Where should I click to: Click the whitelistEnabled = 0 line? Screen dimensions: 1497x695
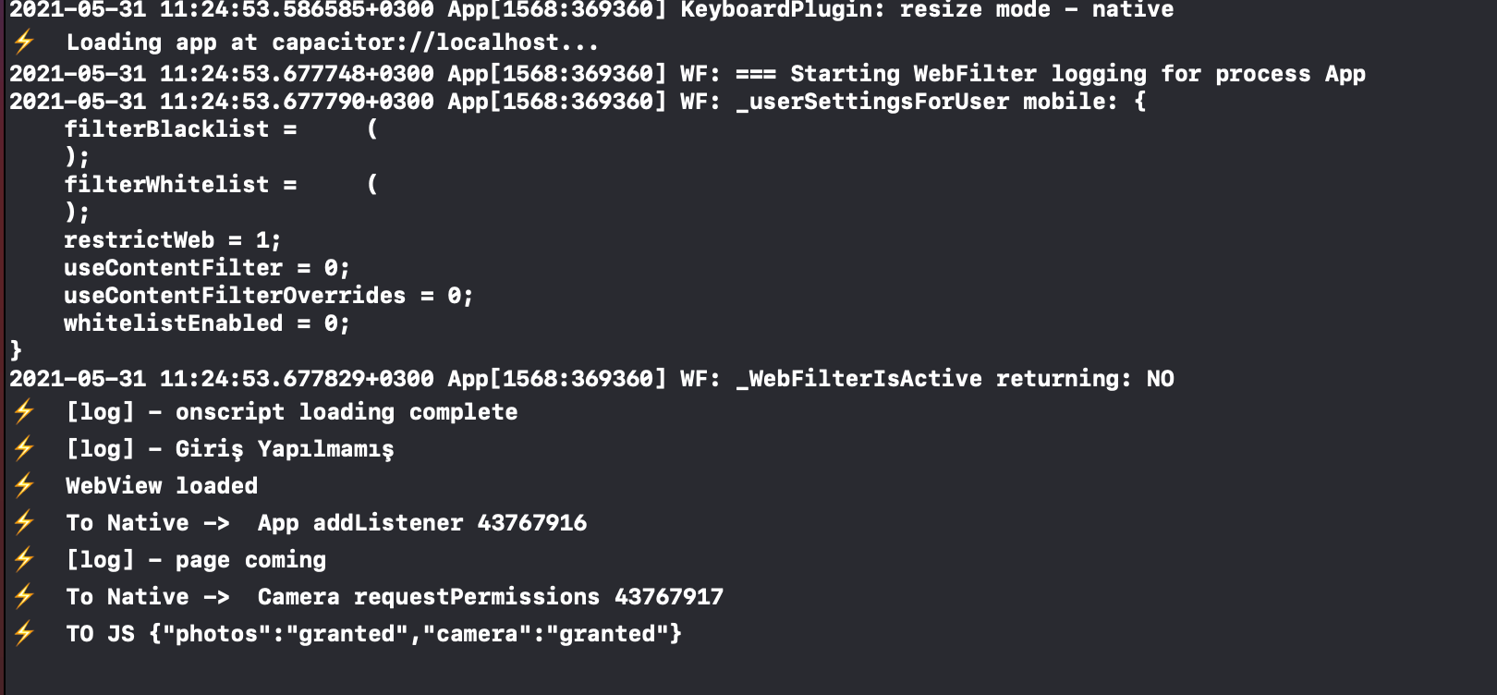point(207,323)
